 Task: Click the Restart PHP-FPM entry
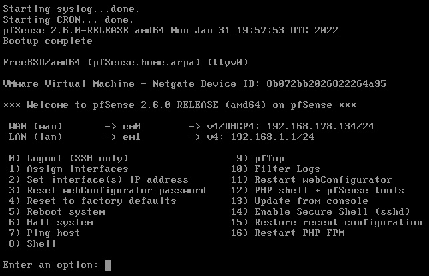pyautogui.click(x=288, y=233)
